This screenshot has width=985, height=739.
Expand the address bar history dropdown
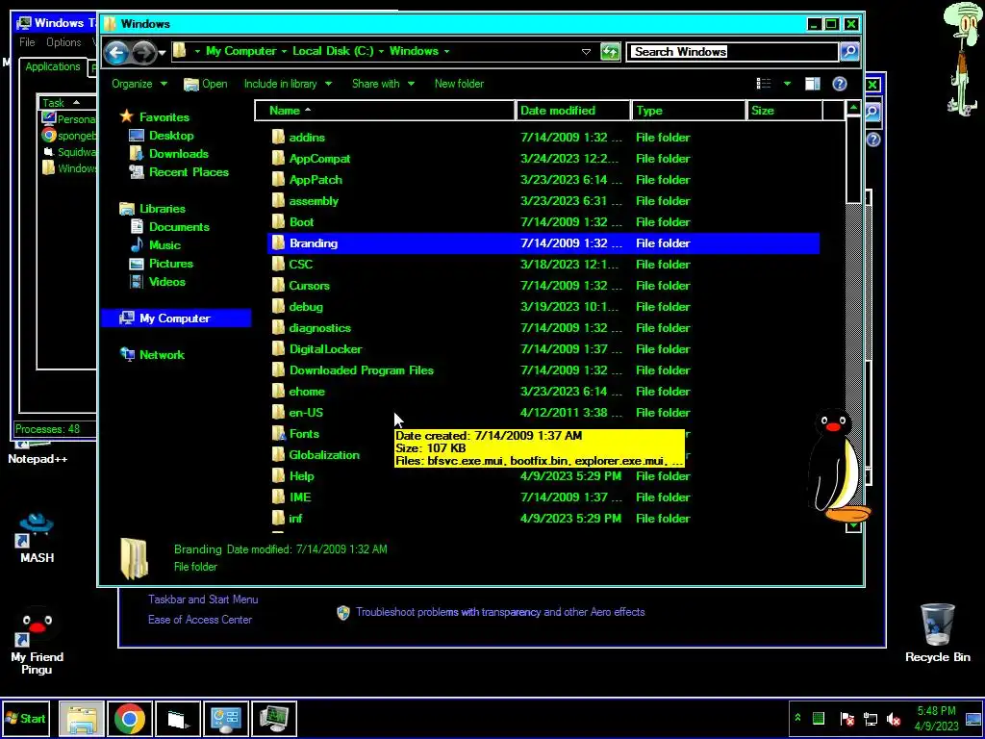click(x=586, y=52)
